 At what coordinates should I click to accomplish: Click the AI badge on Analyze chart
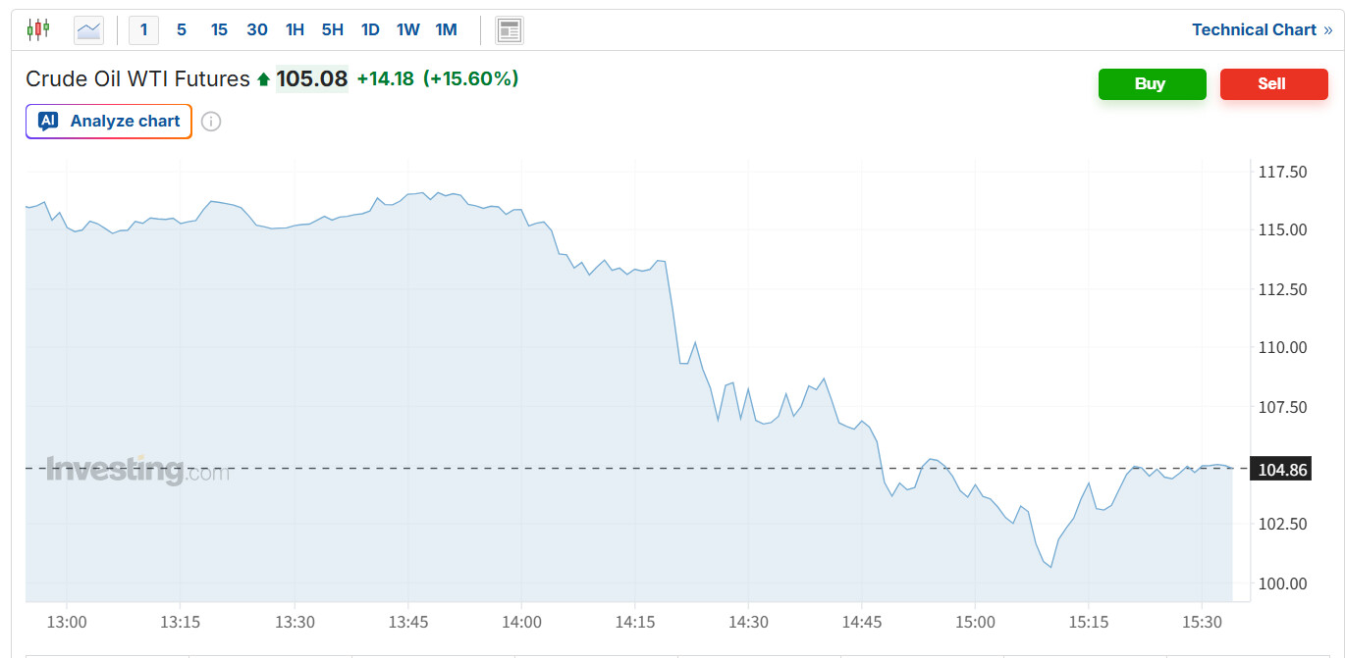coord(48,122)
